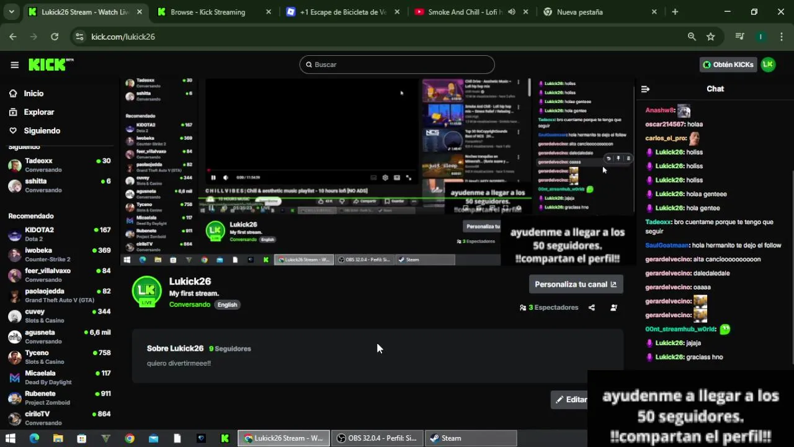
Task: Open sshitta channel in sidebar
Action: 59,185
